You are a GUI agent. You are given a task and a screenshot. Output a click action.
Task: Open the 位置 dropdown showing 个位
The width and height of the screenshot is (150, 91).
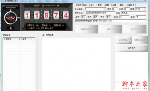145,9
